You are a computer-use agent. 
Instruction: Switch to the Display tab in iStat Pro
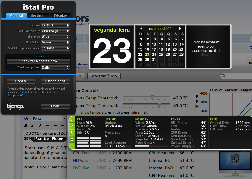coord(61,16)
